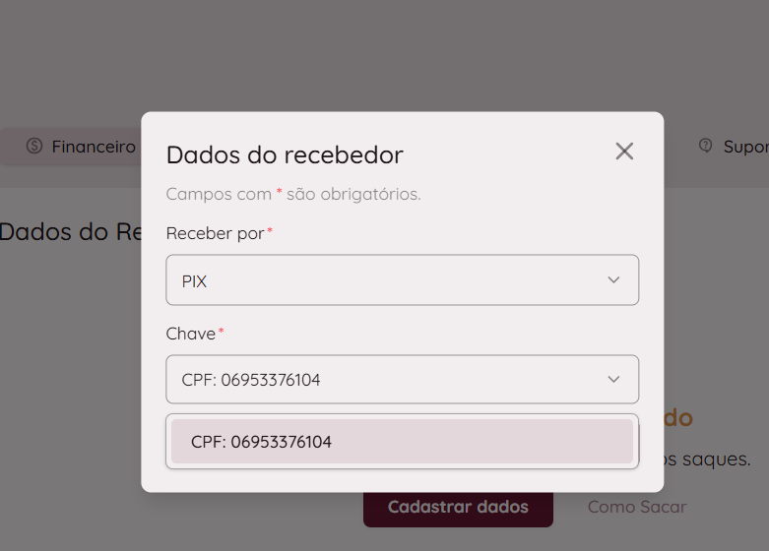Click the dollar sign icon beside Financeiro

(34, 147)
